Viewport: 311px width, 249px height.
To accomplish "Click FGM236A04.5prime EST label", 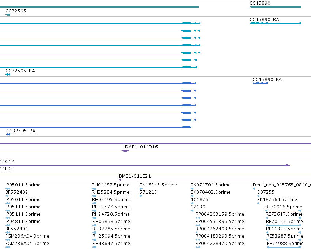I will [27, 244].
